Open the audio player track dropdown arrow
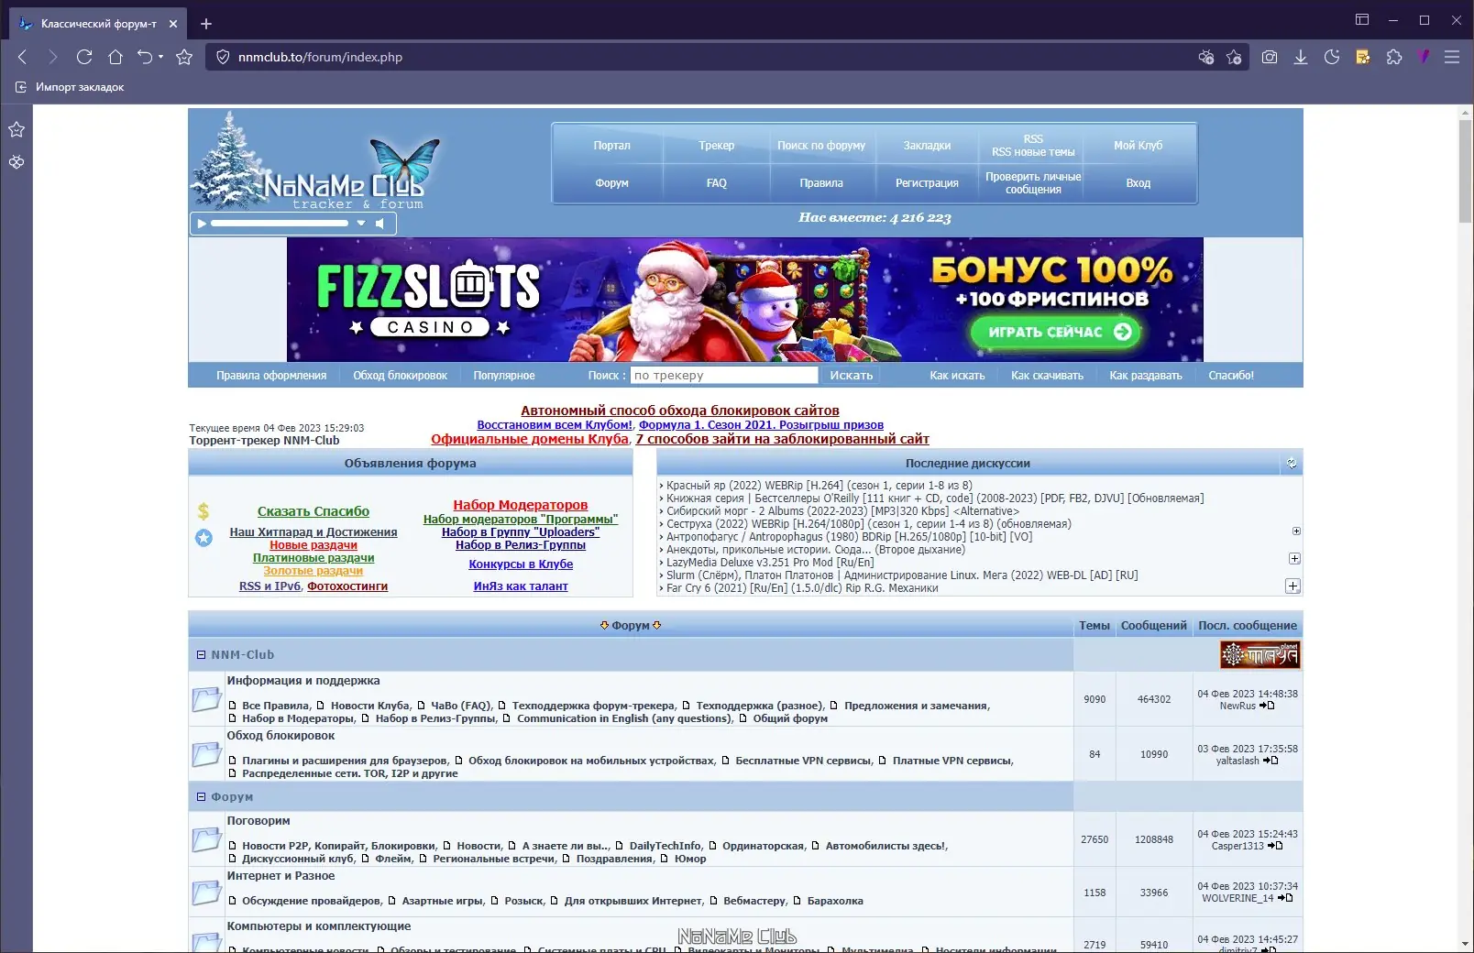Screen dimensions: 1474x953 tap(361, 223)
